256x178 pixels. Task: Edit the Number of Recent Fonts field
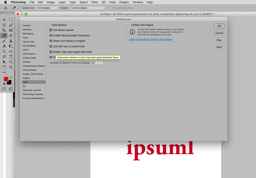tap(97, 63)
